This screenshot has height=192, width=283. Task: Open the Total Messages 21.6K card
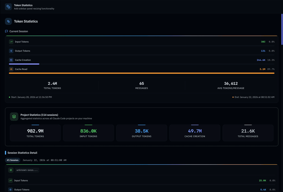click(248, 133)
